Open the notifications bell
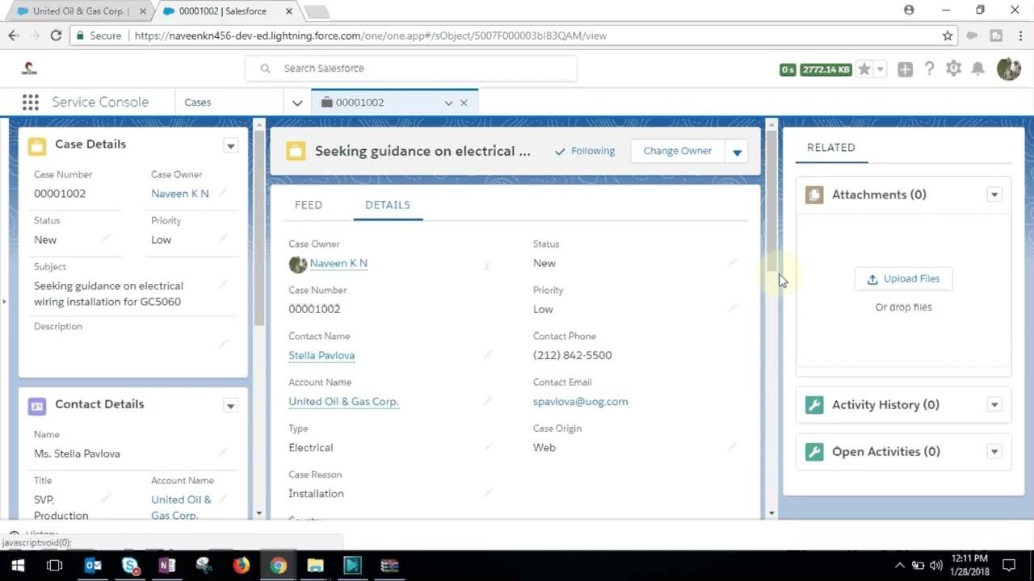The width and height of the screenshot is (1034, 581). pos(978,69)
